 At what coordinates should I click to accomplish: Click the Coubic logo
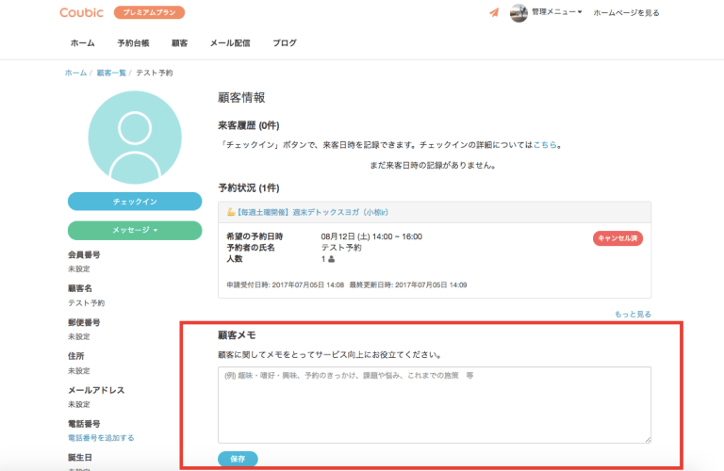point(81,12)
